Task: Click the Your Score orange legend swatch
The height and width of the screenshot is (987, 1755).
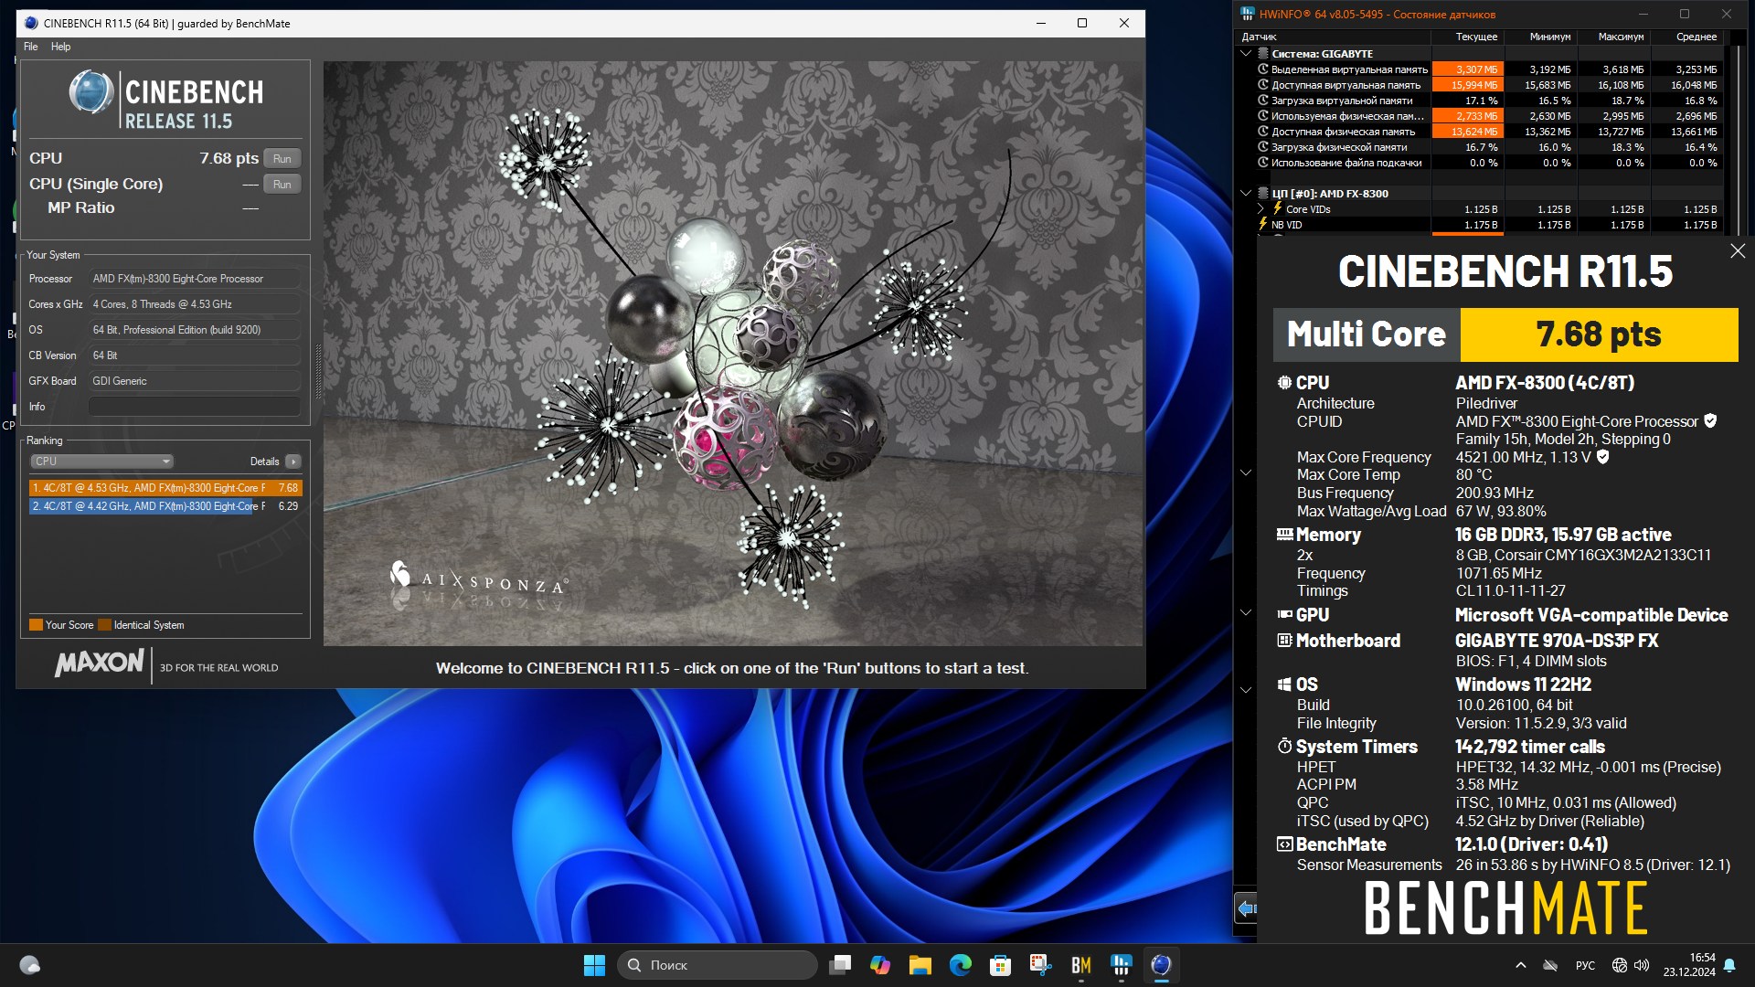Action: (37, 625)
